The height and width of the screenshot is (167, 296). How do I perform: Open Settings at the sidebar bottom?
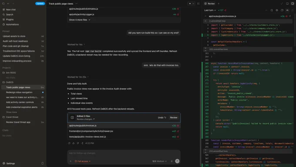[x=10, y=164]
